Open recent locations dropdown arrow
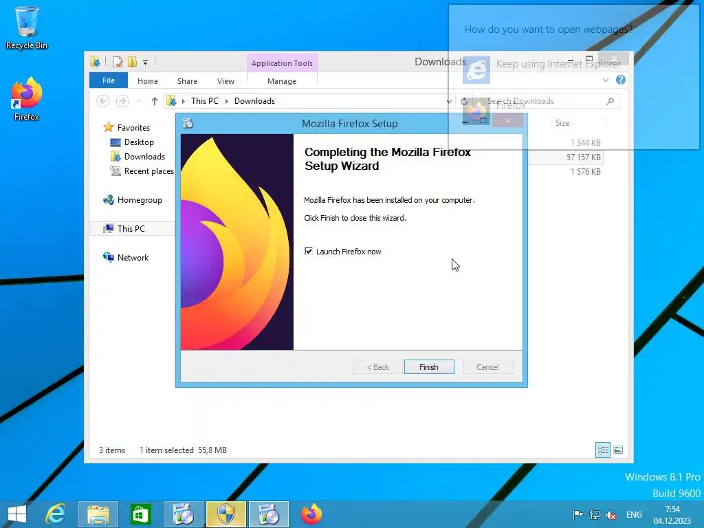This screenshot has height=528, width=704. (x=139, y=101)
